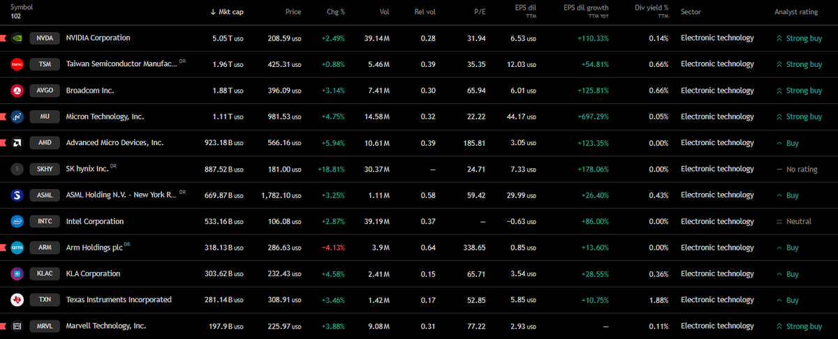Image resolution: width=838 pixels, height=339 pixels.
Task: Click NVDA's Electronic technology sector link
Action: 717,38
